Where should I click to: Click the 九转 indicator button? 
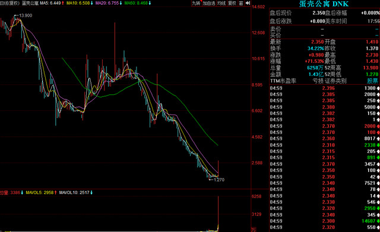197,3
